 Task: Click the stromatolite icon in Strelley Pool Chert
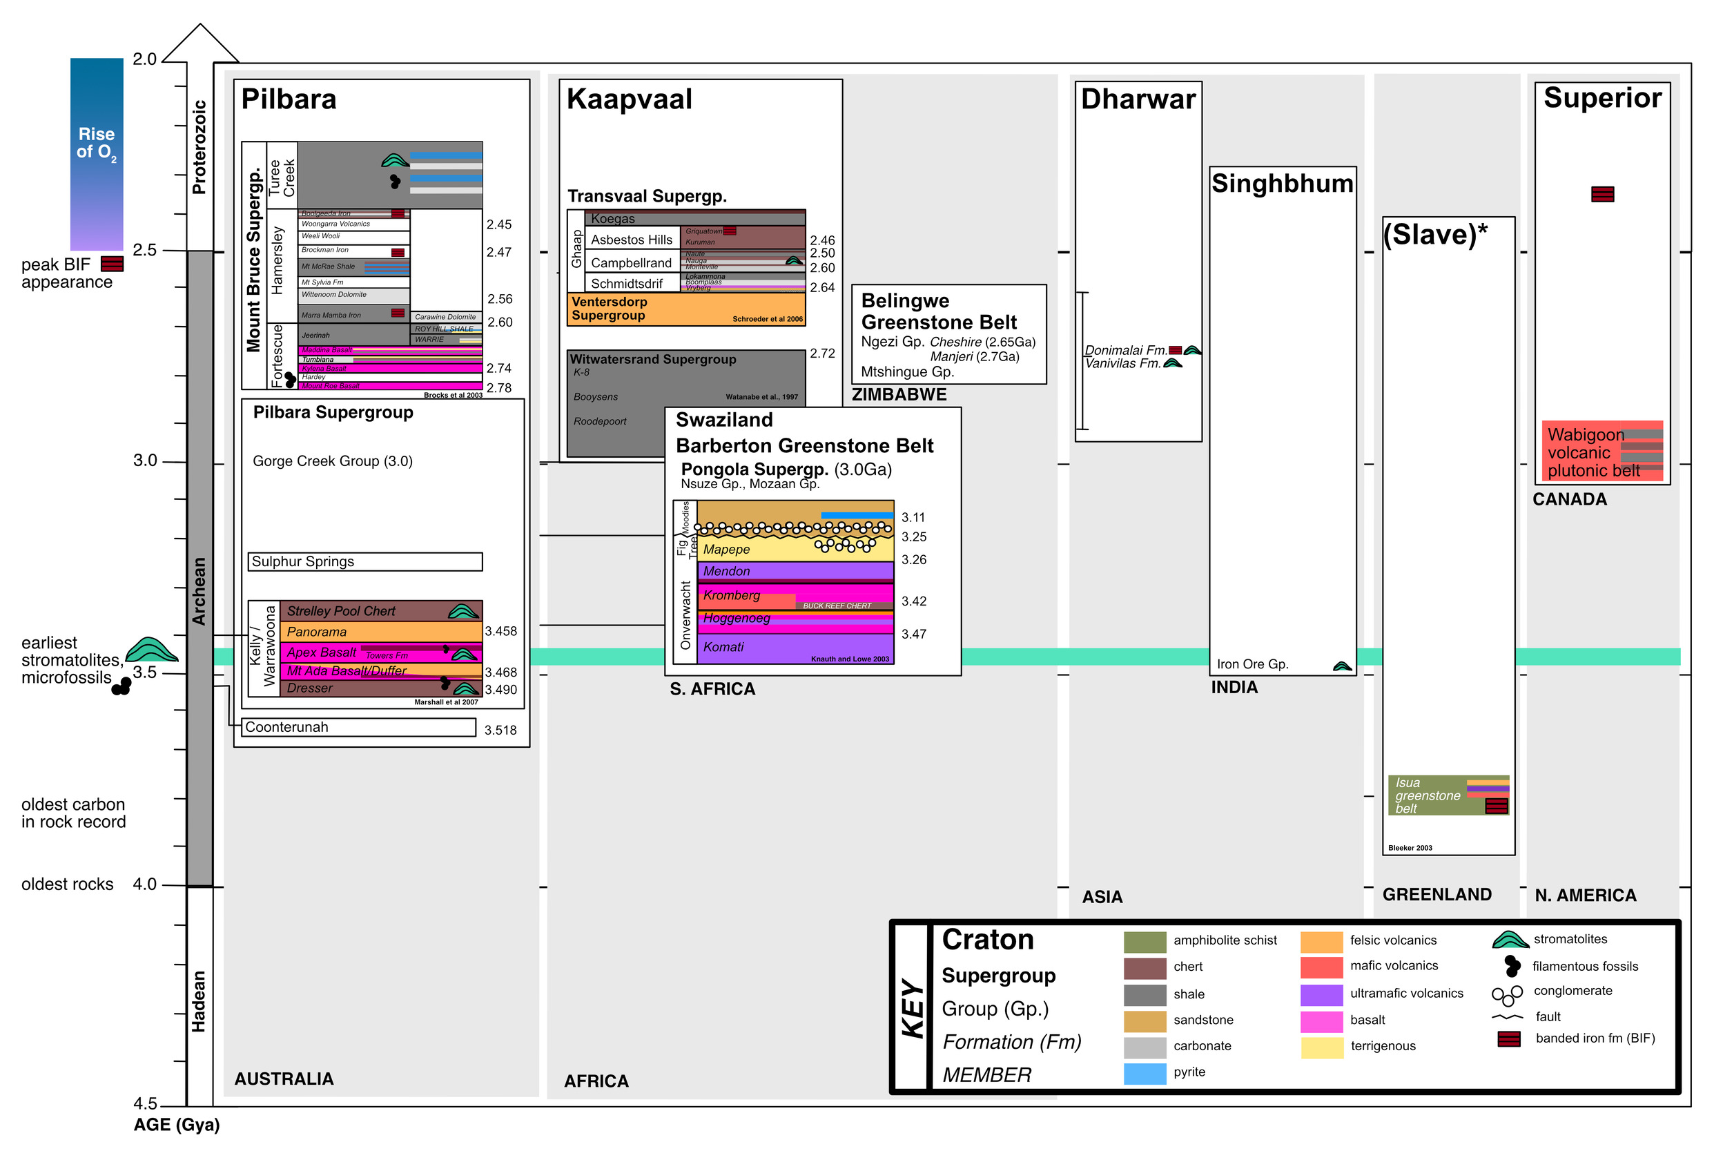click(x=463, y=612)
